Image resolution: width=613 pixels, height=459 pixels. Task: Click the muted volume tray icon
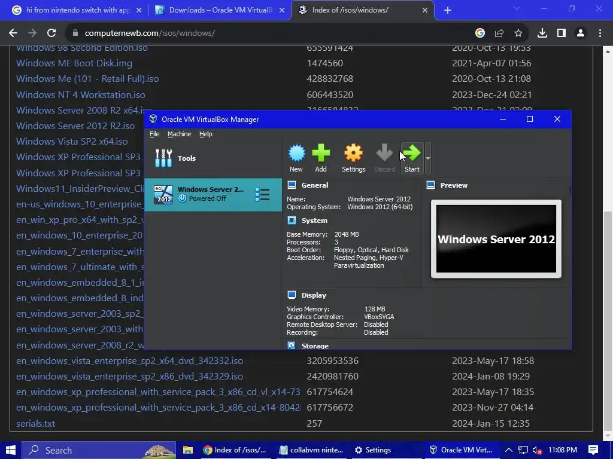[537, 450]
